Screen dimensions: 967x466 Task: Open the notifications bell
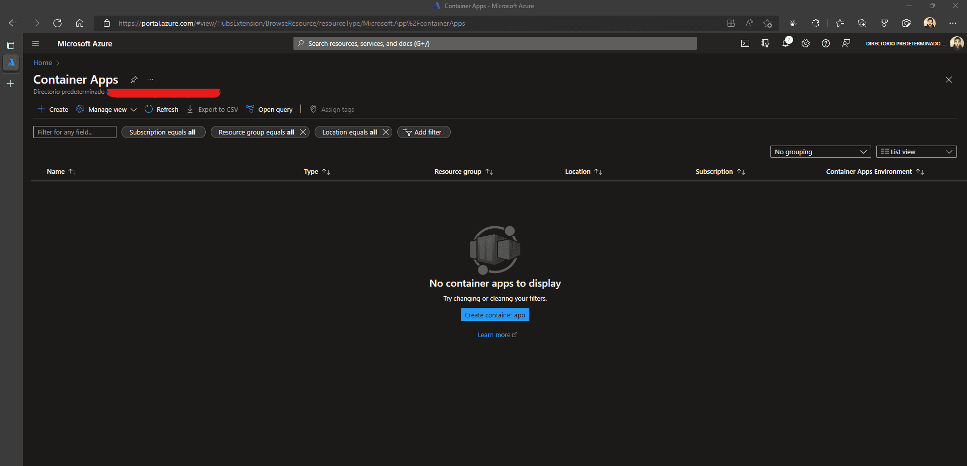pos(785,43)
